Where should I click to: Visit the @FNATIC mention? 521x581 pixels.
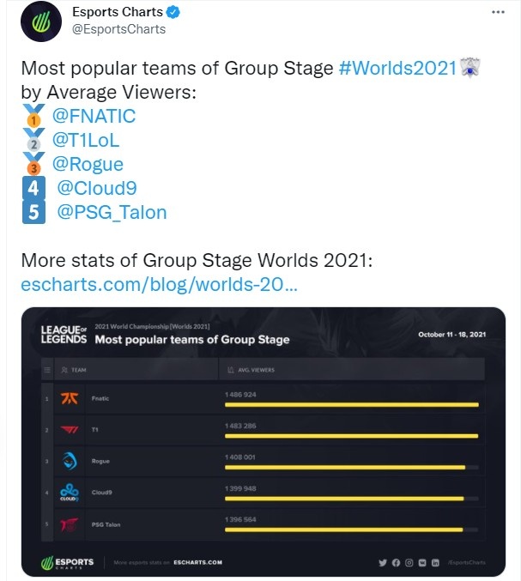(94, 116)
